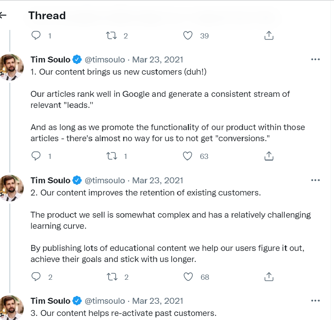Open more options for tweet 1
Viewport: 334px width, 320px height.
pos(315,59)
